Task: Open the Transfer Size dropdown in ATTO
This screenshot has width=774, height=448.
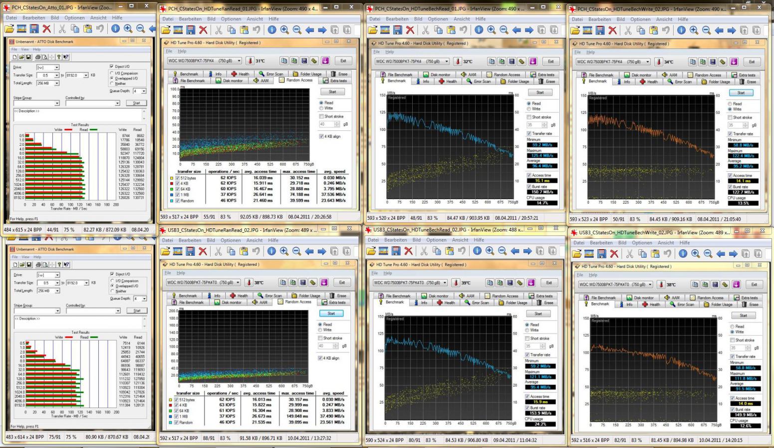Action: 57,75
